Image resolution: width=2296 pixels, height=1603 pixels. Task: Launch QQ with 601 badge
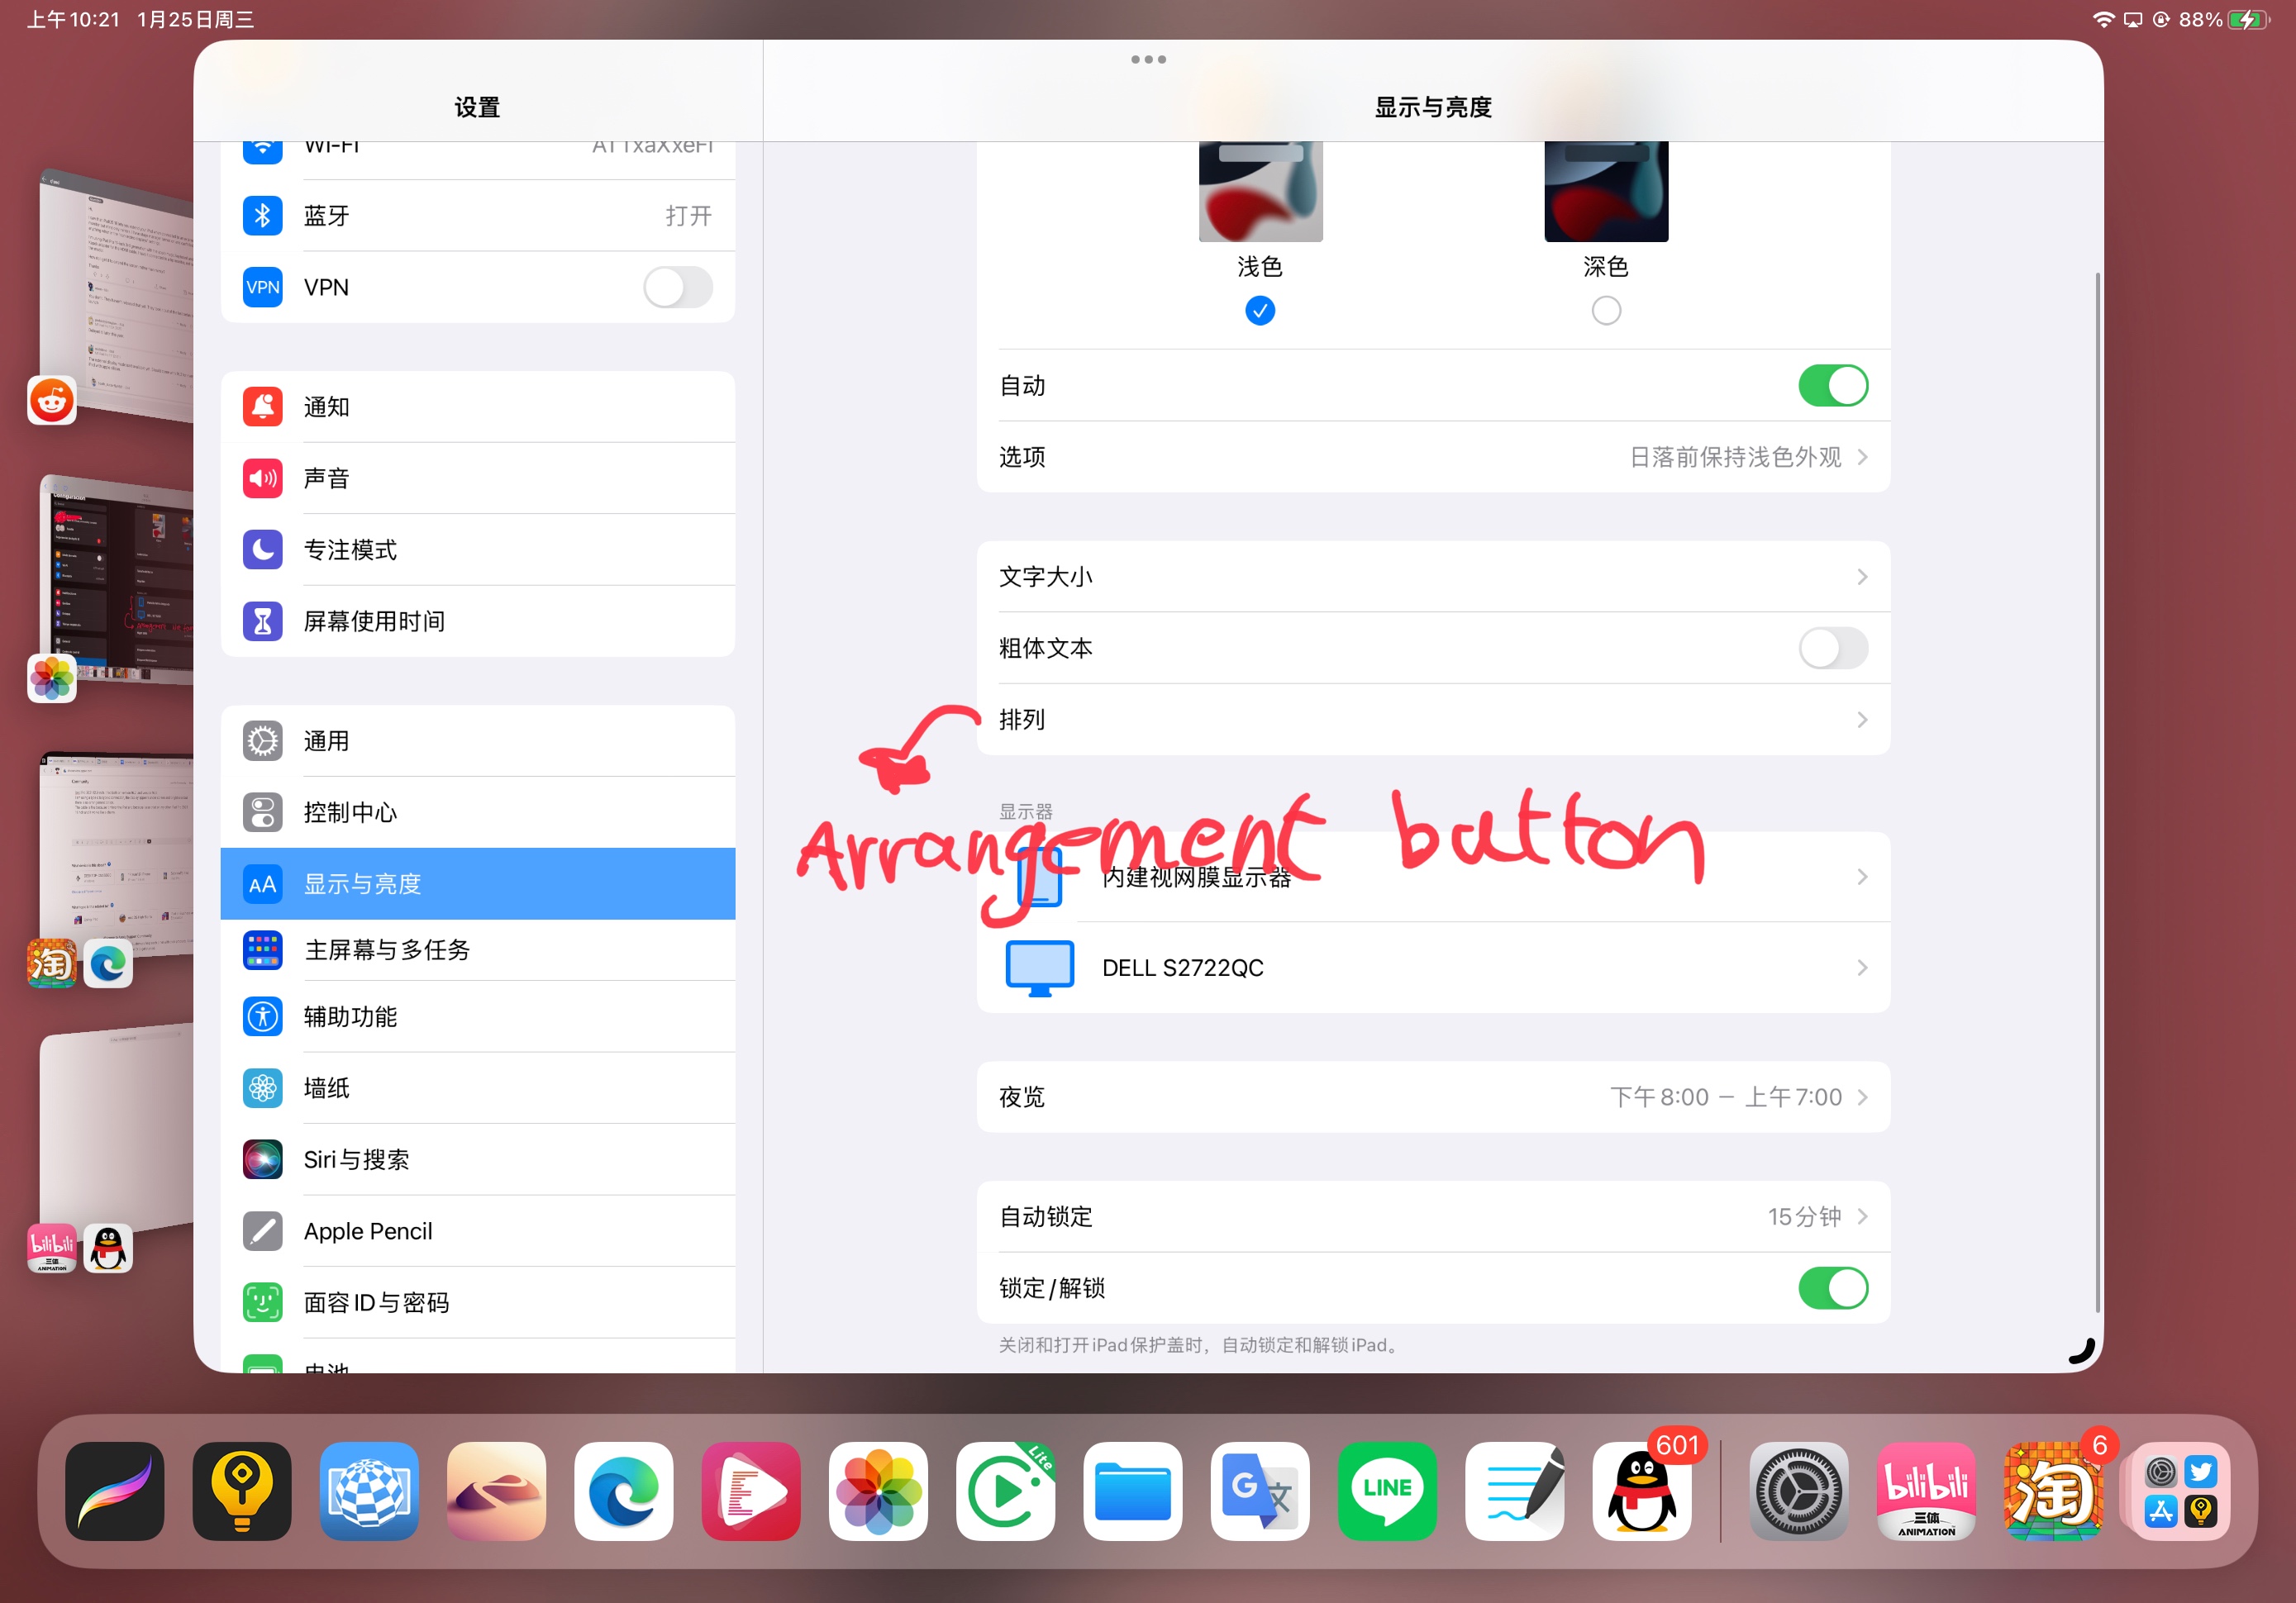(x=1641, y=1490)
